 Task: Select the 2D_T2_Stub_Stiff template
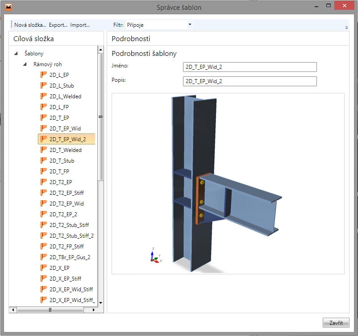[x=69, y=225]
